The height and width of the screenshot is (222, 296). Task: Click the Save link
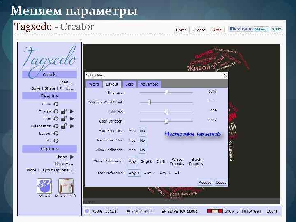tap(36, 88)
